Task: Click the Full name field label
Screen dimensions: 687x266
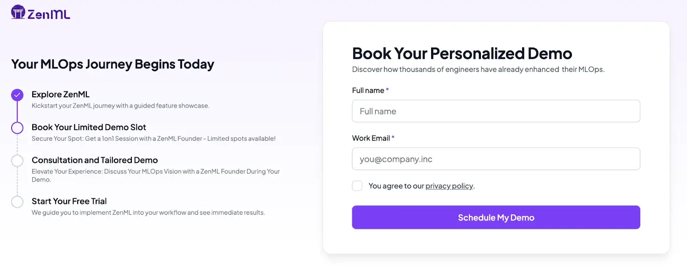Action: [x=368, y=90]
